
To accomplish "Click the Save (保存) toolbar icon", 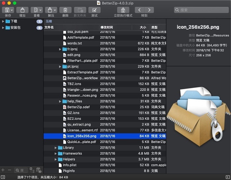I will click(x=8, y=10).
